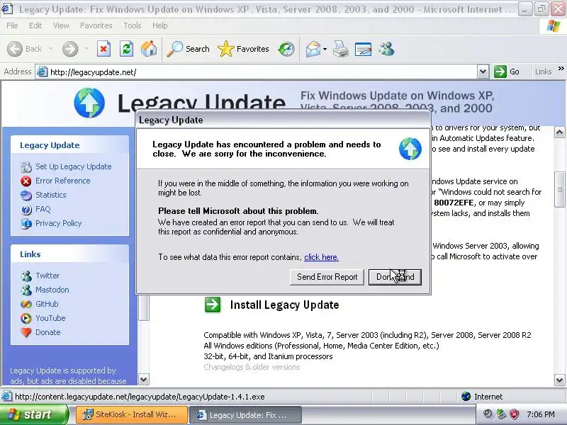Click Privacy Policy info sidebar icon

pyautogui.click(x=26, y=224)
